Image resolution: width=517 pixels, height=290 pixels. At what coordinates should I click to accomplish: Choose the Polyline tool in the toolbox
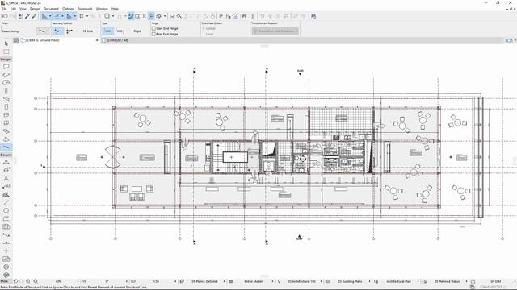coord(6,218)
